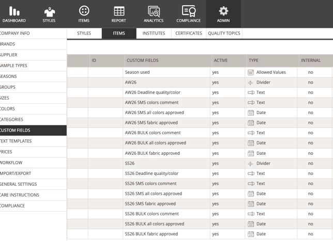Open Sample Types in sidebar
This screenshot has height=241, width=333.
click(33, 66)
